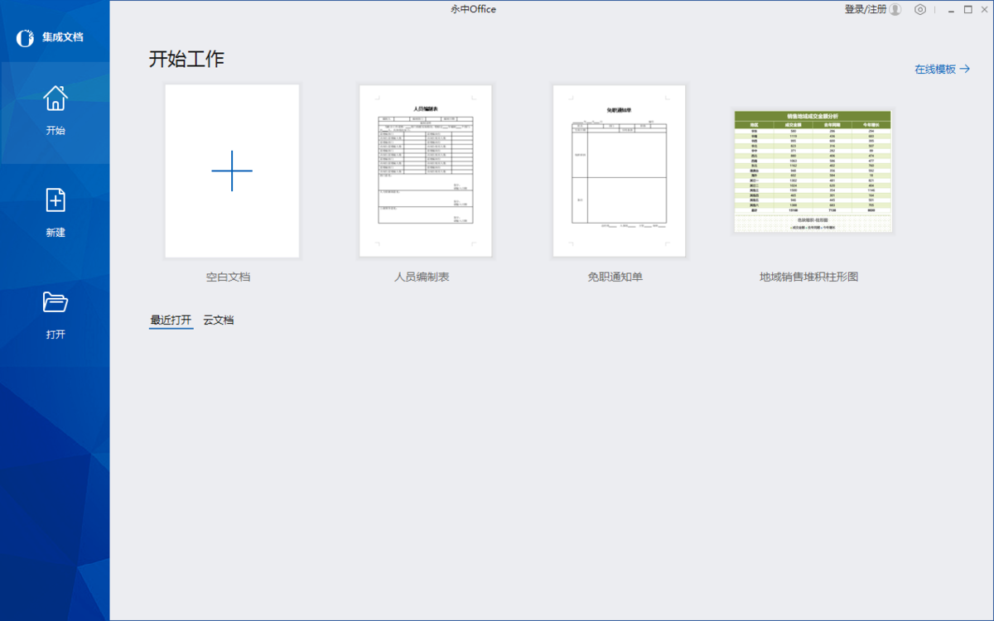The height and width of the screenshot is (621, 994).
Task: Minimize the 永中Office window
Action: click(x=946, y=10)
